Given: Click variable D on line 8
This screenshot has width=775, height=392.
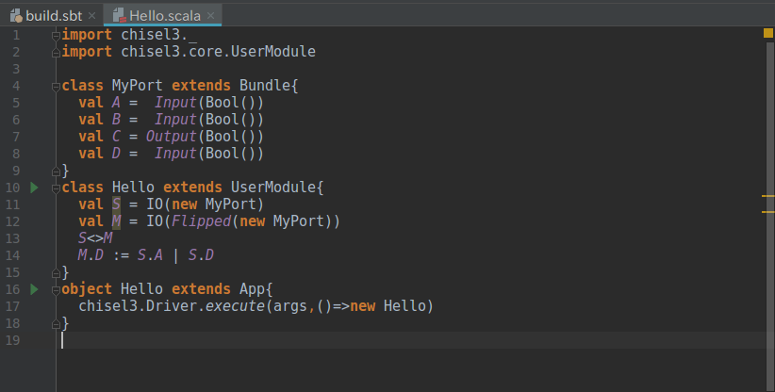Looking at the screenshot, I should click(116, 154).
